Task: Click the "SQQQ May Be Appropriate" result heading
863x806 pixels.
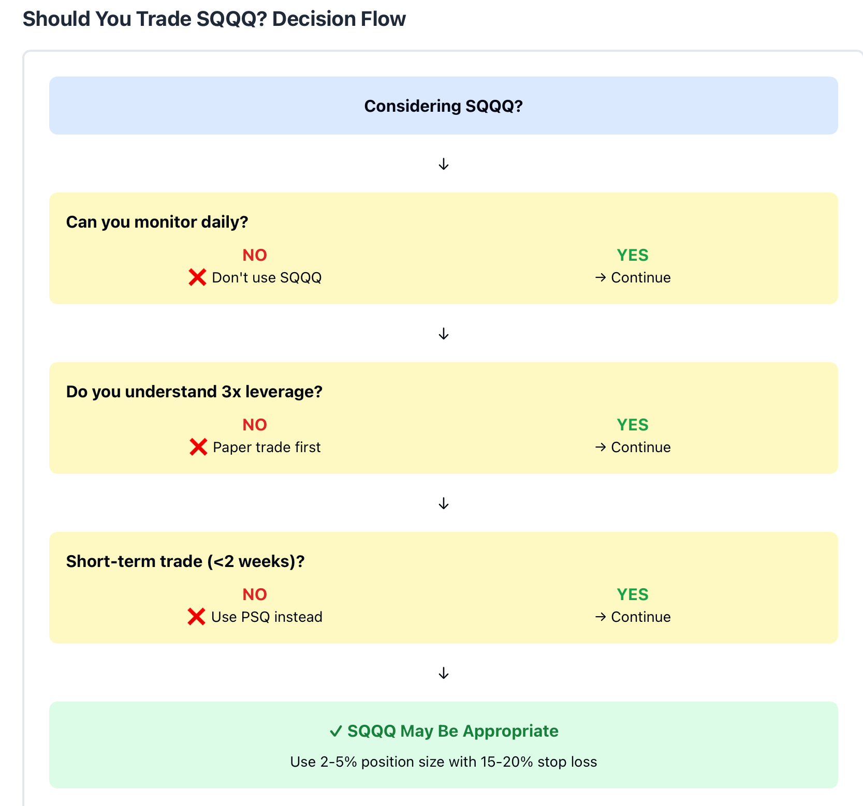Action: point(452,731)
